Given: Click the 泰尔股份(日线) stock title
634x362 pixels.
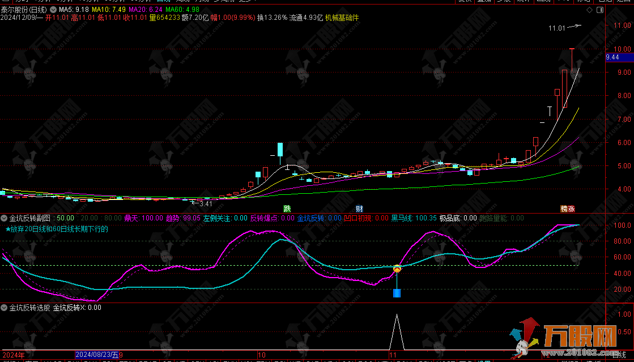Looking at the screenshot, I should pyautogui.click(x=24, y=10).
